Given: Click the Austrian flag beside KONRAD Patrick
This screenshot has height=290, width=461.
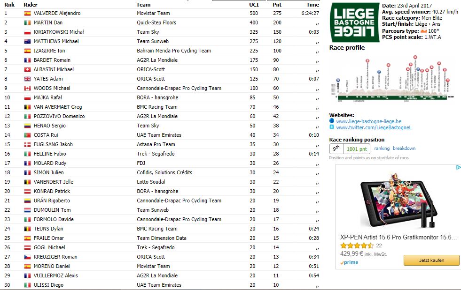Looking at the screenshot, I should click(27, 191).
